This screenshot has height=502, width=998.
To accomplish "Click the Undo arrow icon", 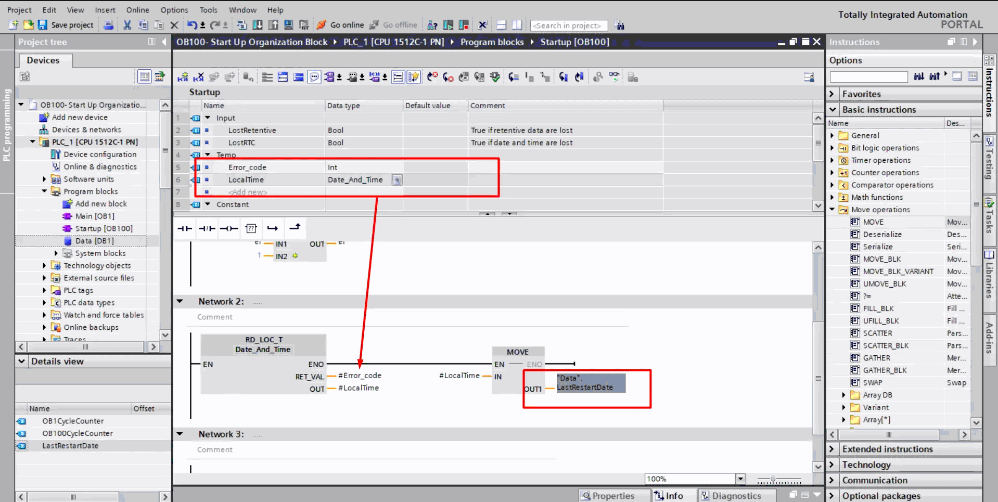I will point(192,25).
